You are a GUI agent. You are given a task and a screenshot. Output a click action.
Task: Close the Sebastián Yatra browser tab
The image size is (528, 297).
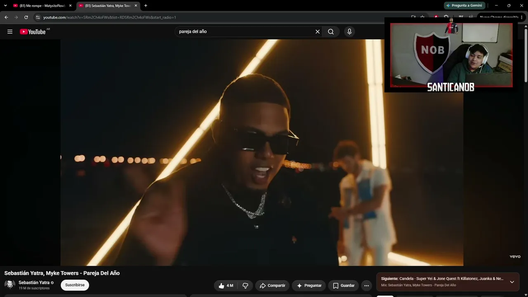click(x=136, y=6)
